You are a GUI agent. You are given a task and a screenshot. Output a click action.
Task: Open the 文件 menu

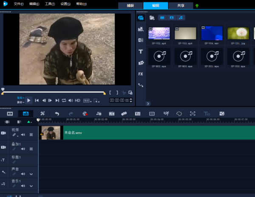pos(18,4)
